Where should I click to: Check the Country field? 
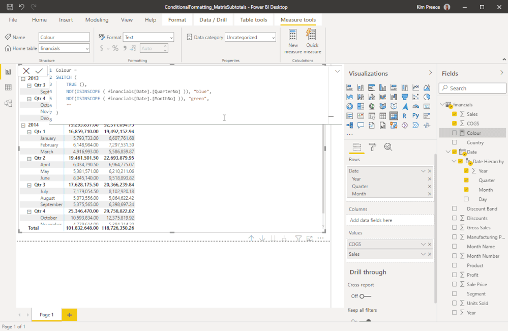tap(454, 142)
